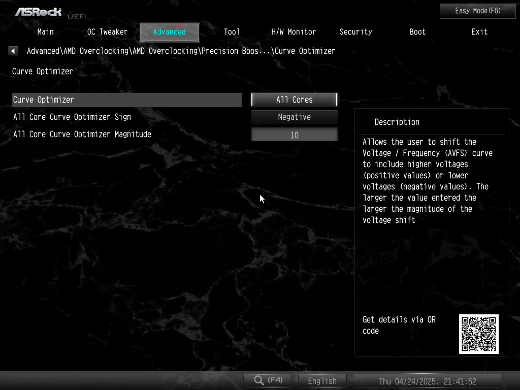The height and width of the screenshot is (390, 520).
Task: Click the ASRock UEFI logo
Action: (x=50, y=12)
